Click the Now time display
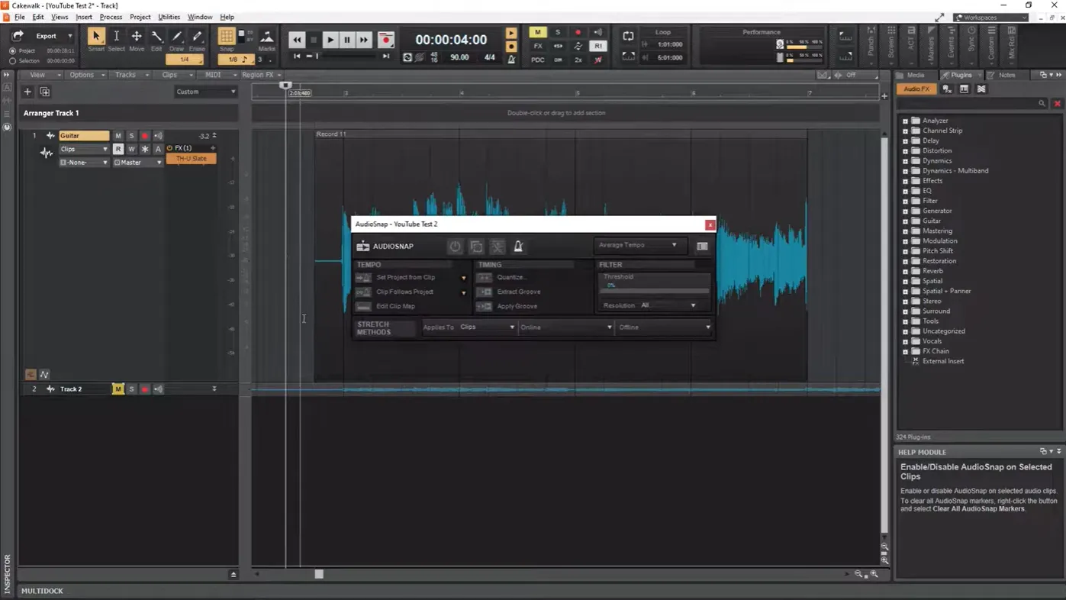 tap(451, 40)
